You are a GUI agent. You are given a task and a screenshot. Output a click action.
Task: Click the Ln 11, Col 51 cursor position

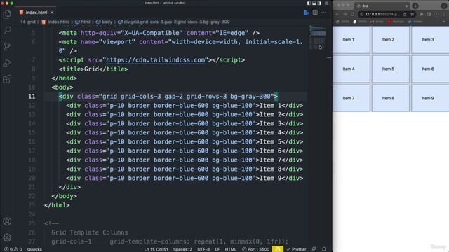pos(156,249)
